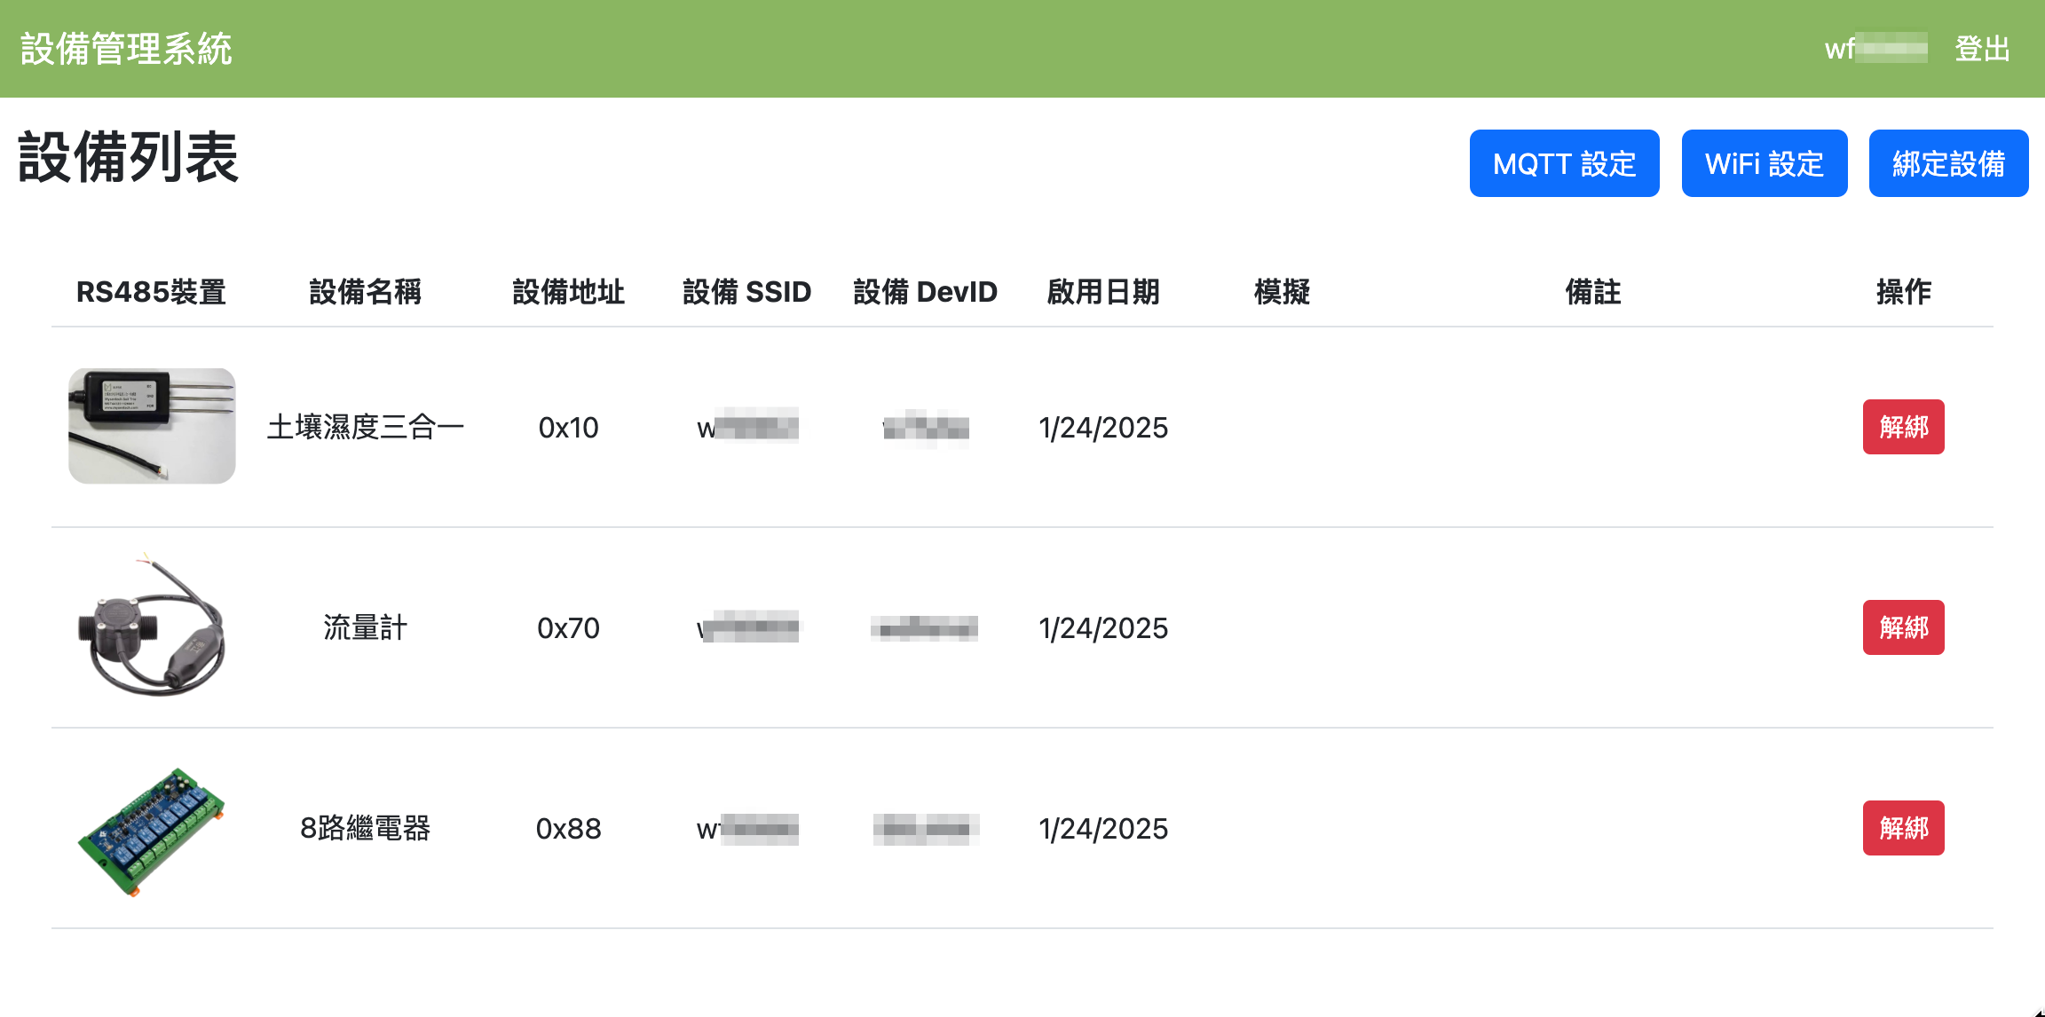Viewport: 2045px width, 1017px height.
Task: Unbind the 土壤濕度三合一 device with 解綁
Action: 1903,427
